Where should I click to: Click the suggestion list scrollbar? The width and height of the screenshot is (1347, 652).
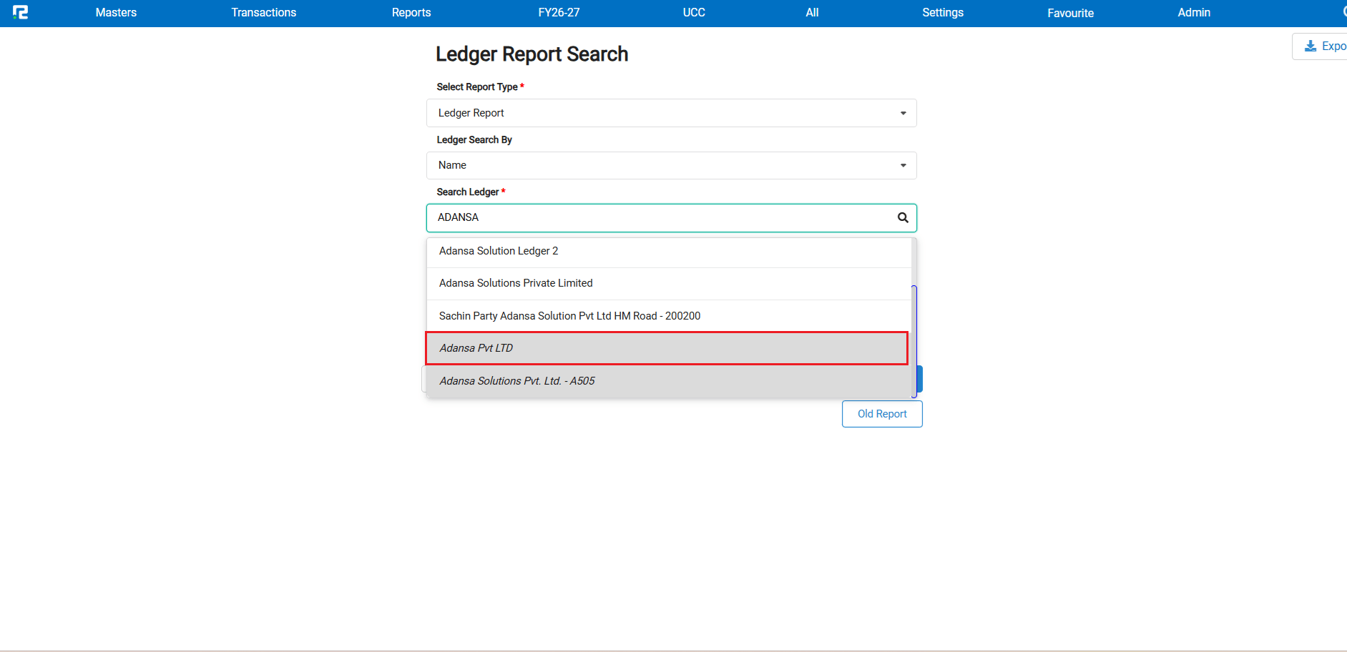pos(914,336)
